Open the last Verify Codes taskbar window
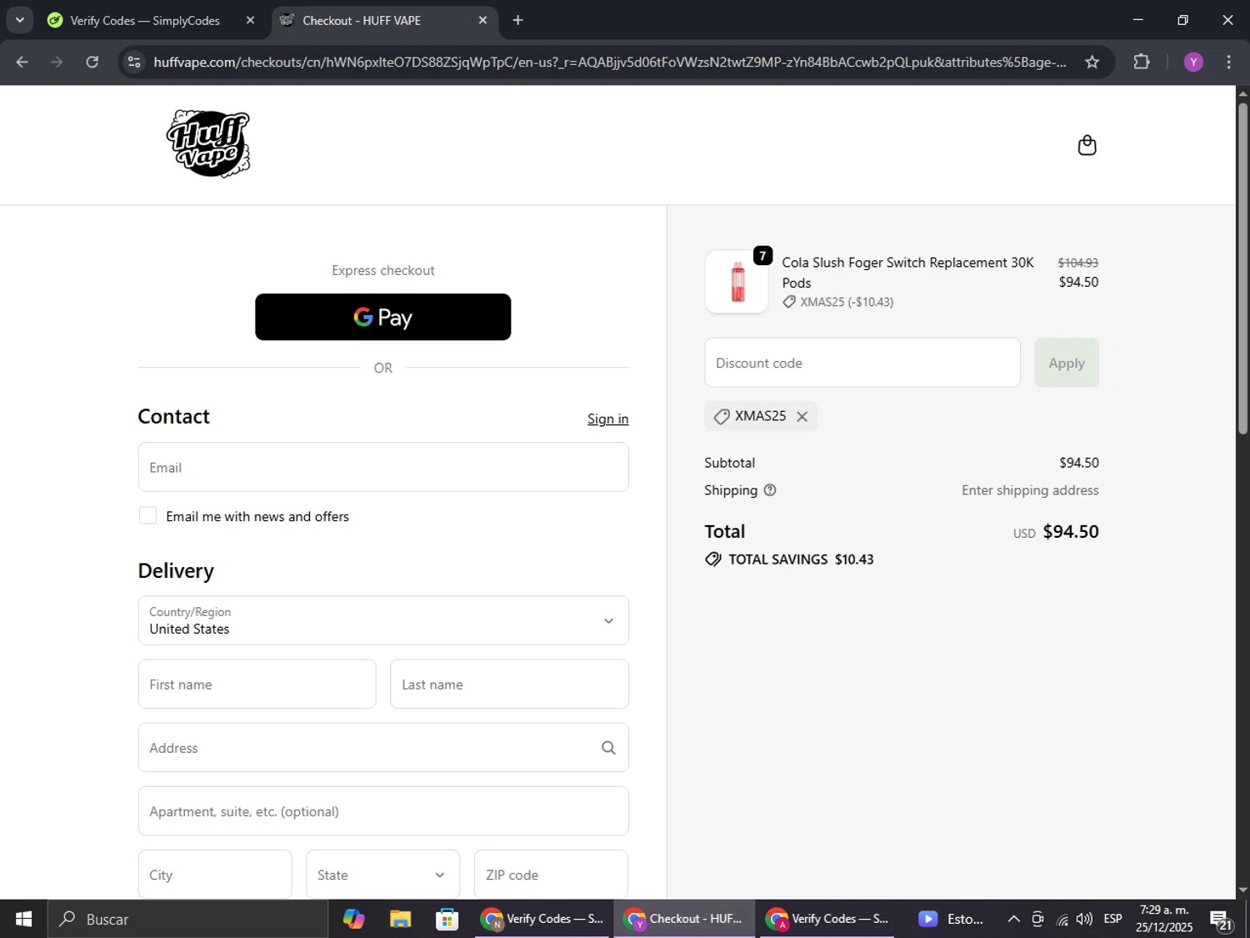 click(x=827, y=919)
